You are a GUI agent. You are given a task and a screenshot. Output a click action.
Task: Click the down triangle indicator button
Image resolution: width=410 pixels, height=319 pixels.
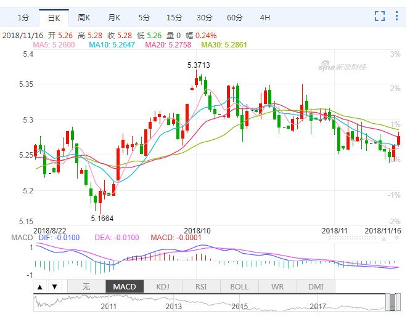(54, 286)
